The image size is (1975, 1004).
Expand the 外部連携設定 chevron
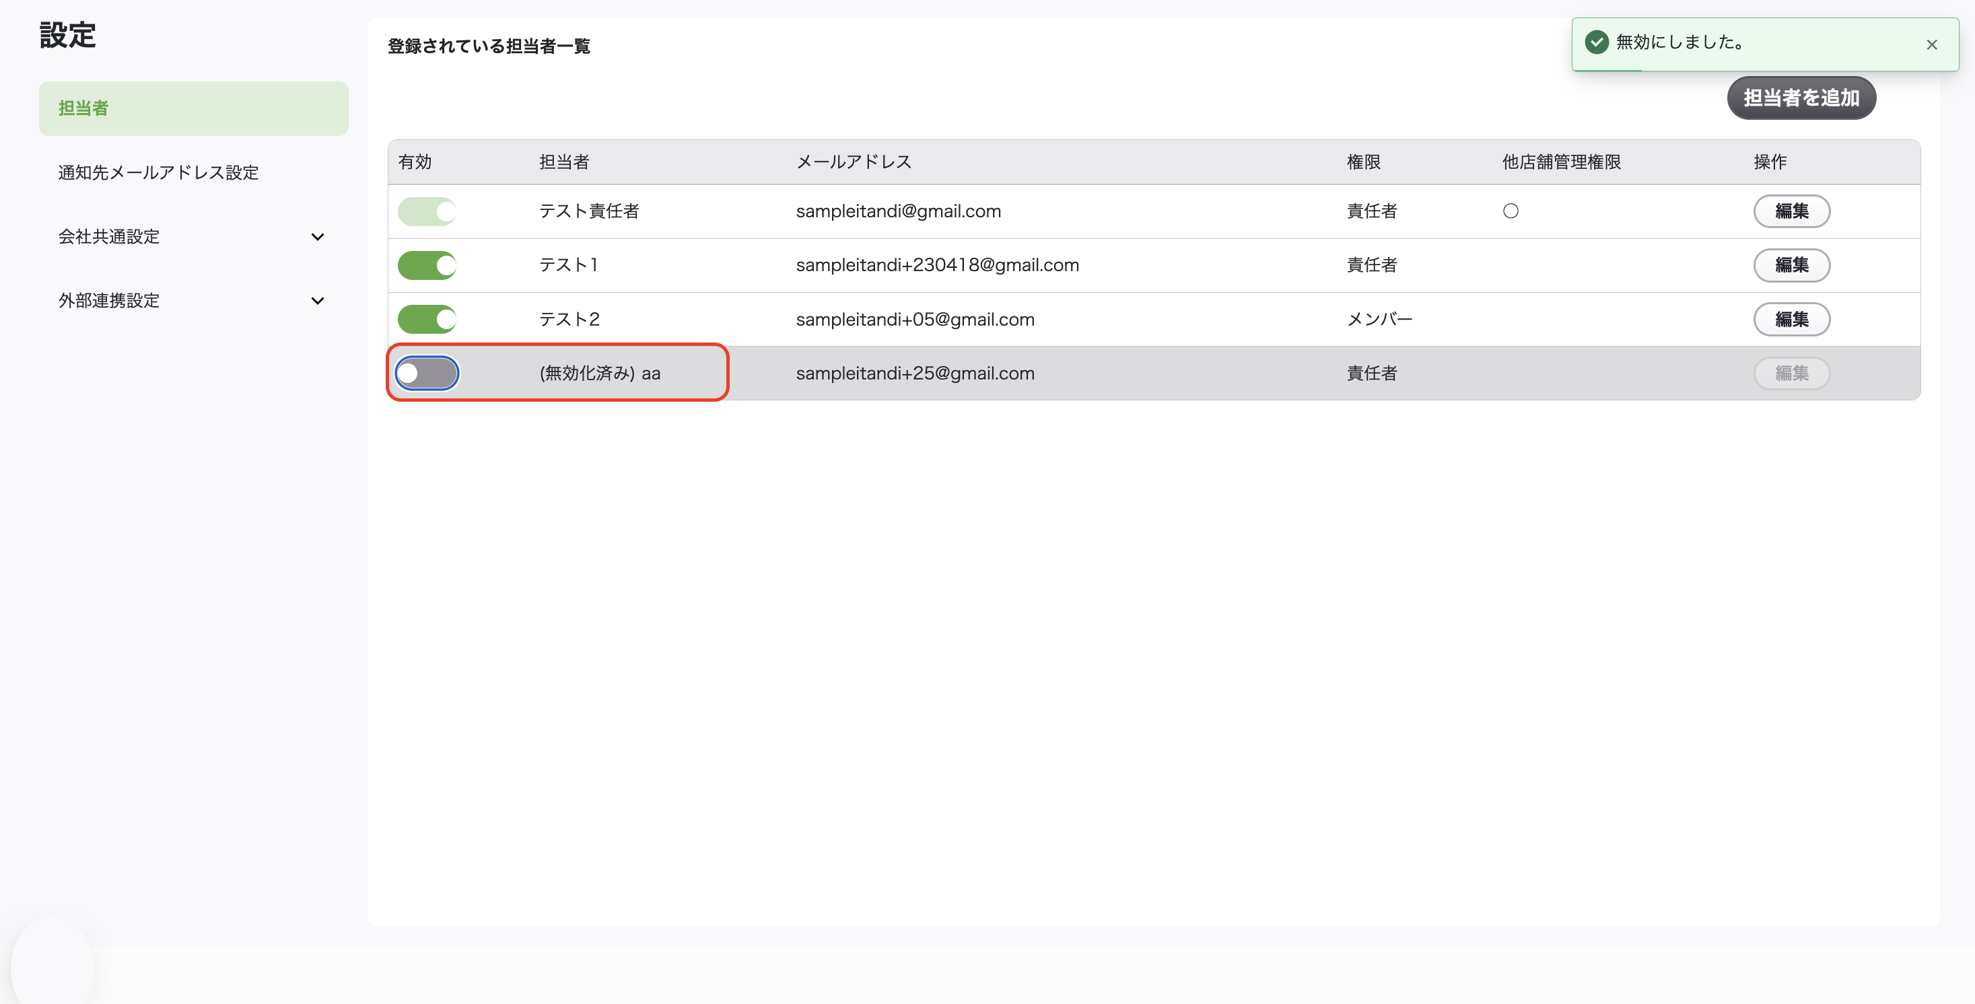tap(318, 300)
